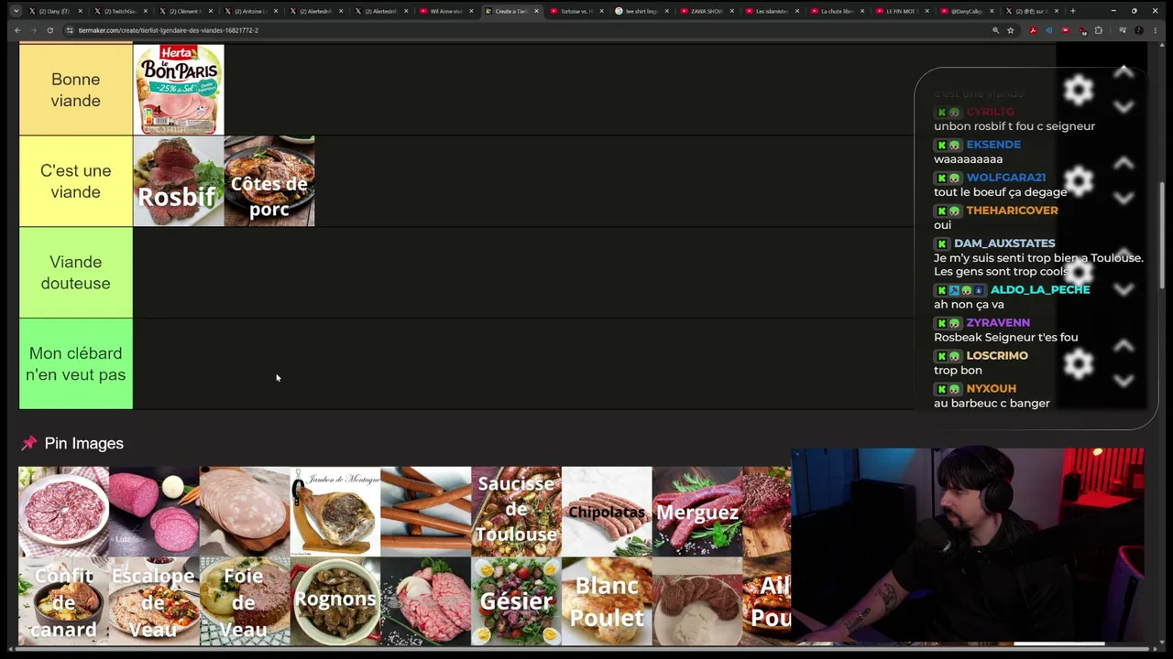This screenshot has width=1173, height=659.
Task: Pick the Rognons image
Action: tap(335, 602)
